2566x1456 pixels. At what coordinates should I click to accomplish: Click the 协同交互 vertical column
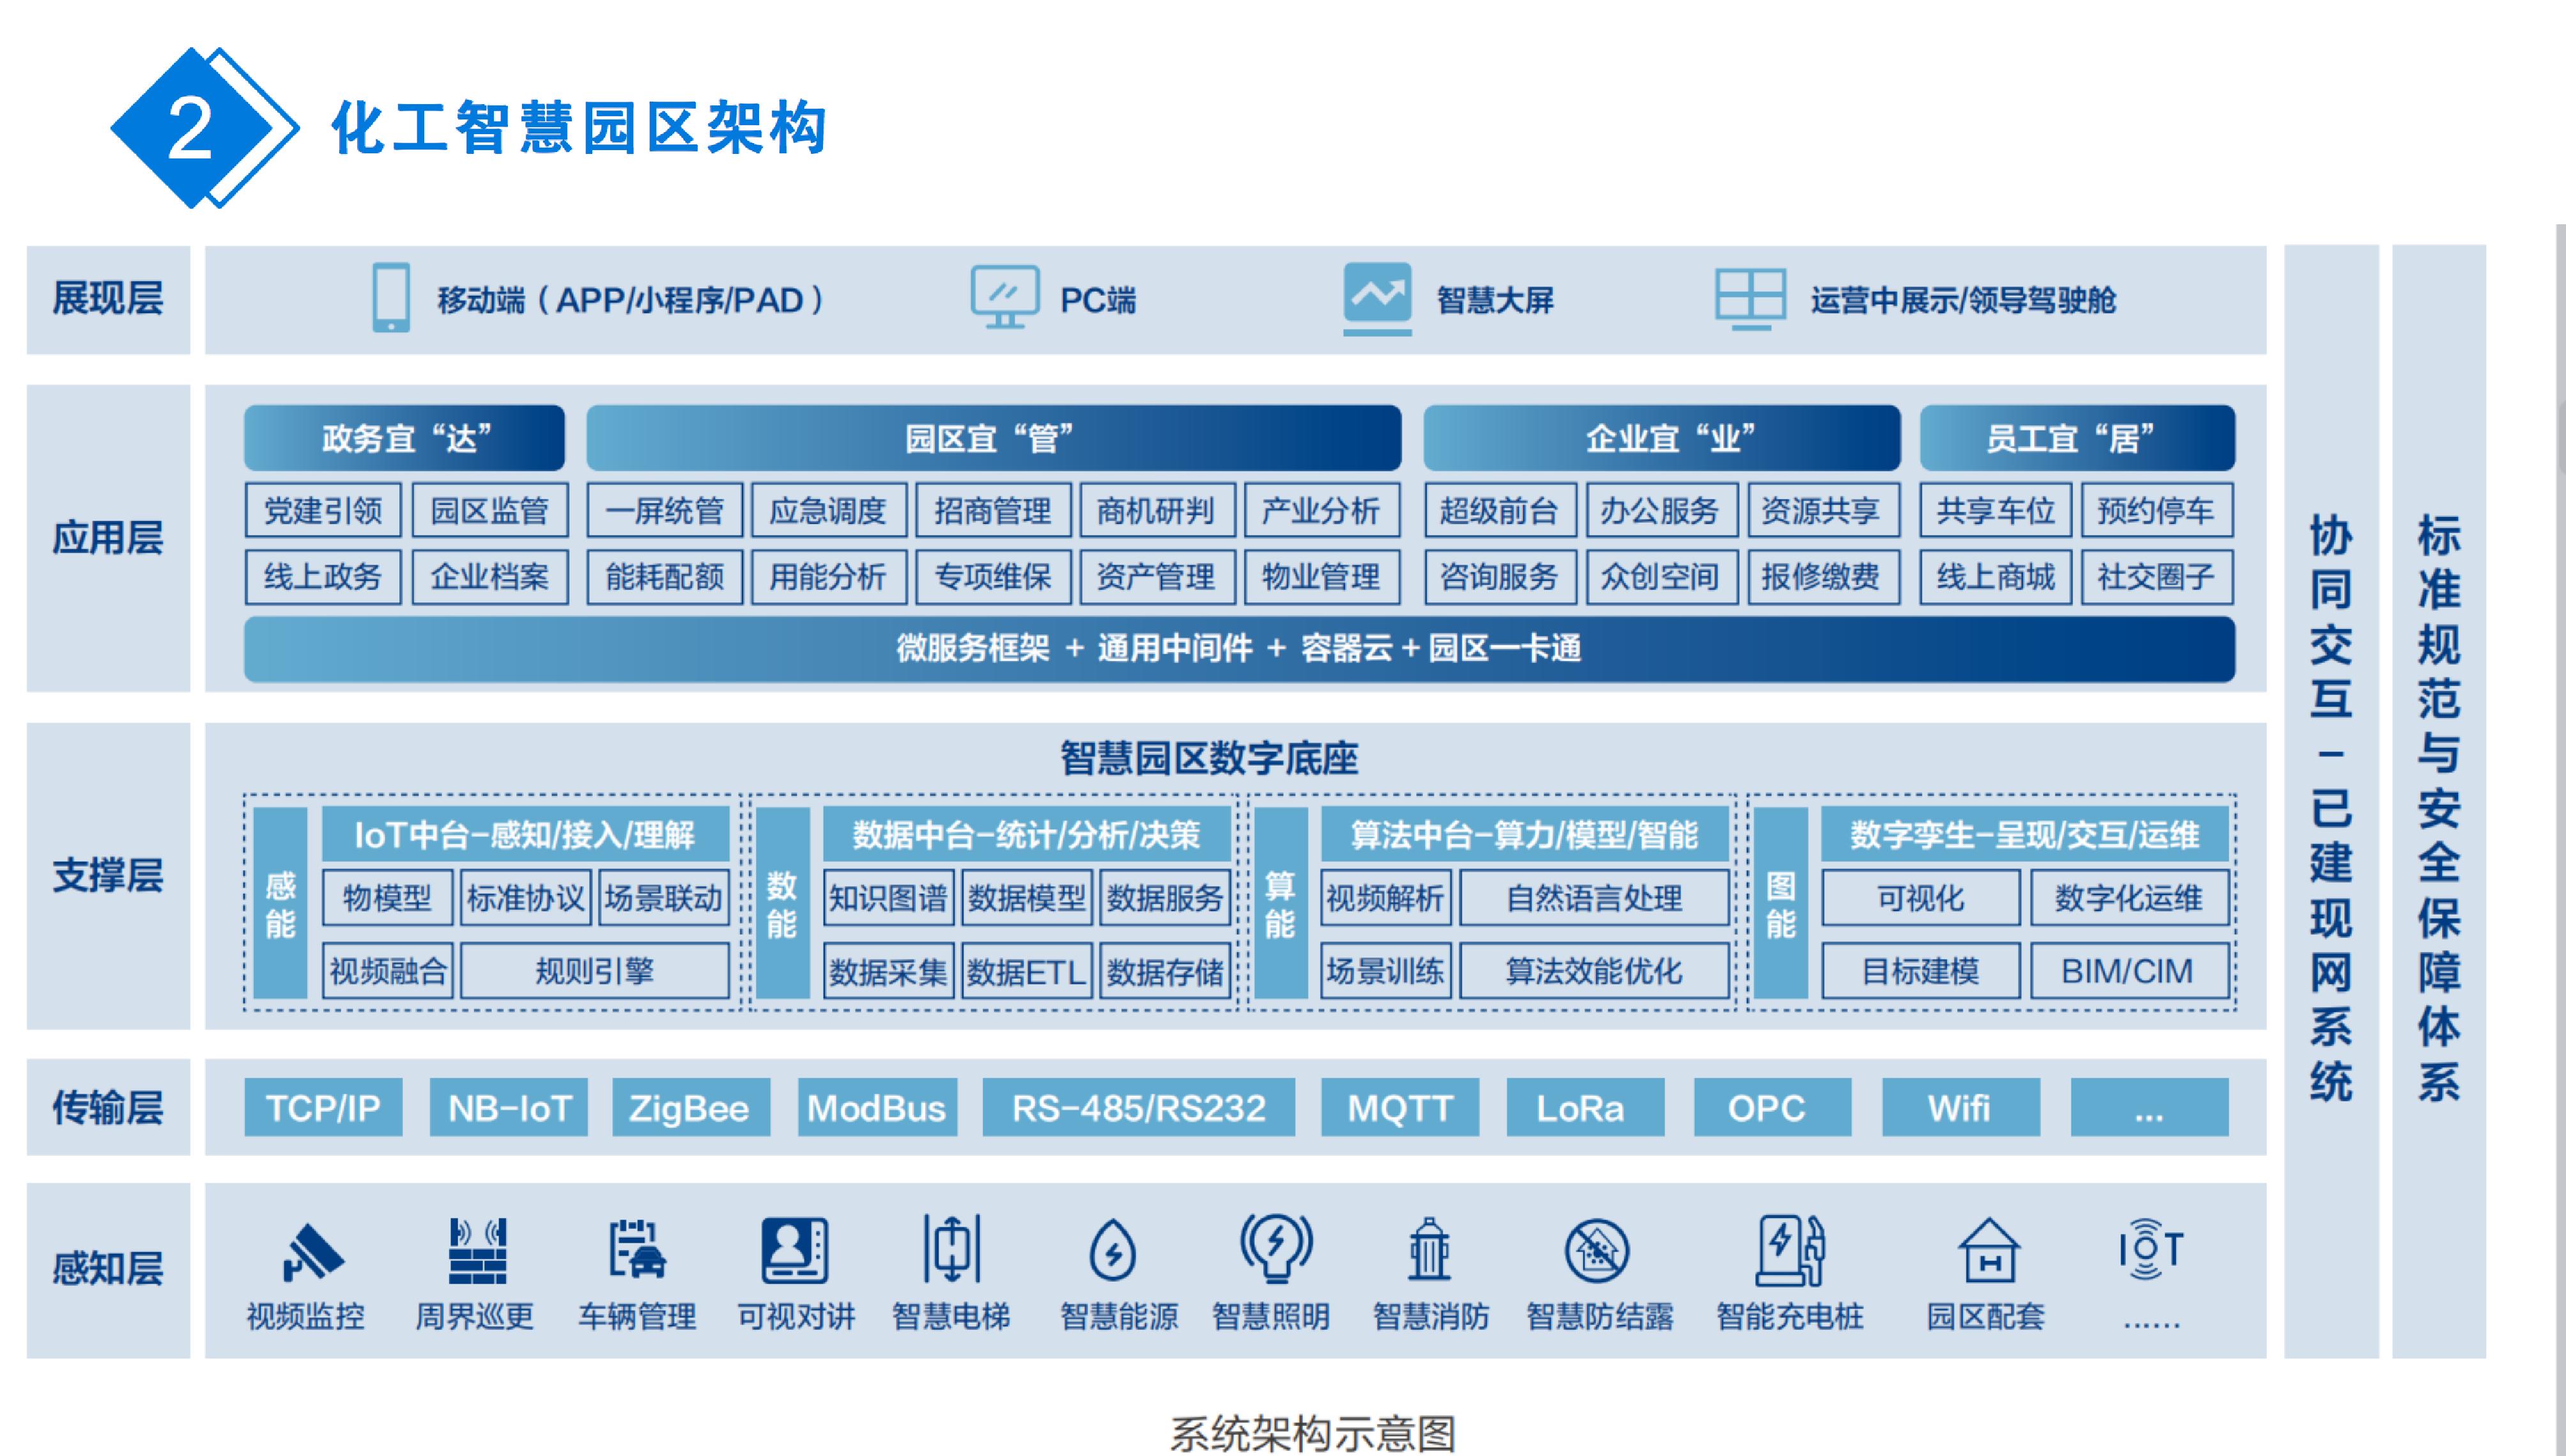point(2331,801)
